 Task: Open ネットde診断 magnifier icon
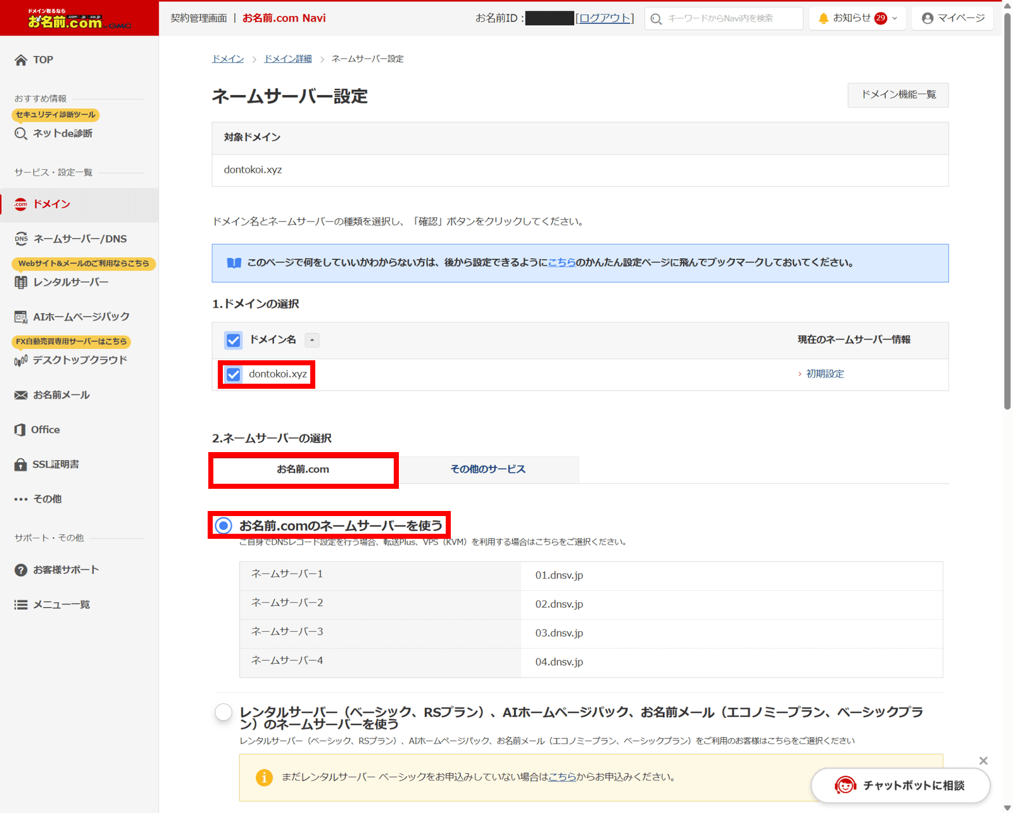pos(21,134)
